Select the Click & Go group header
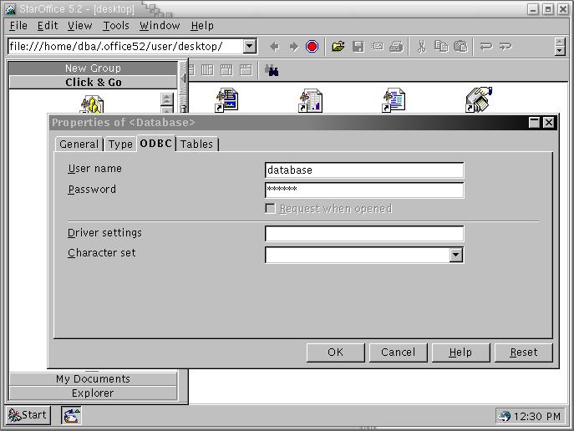The width and height of the screenshot is (574, 431). [x=93, y=83]
